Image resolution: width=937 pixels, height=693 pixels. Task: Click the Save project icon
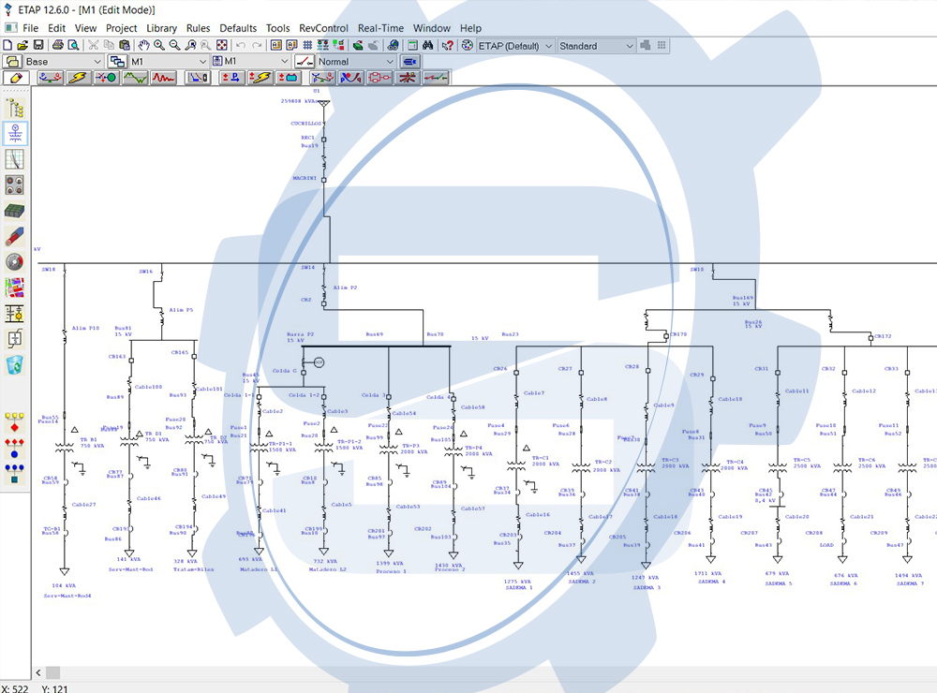pos(38,45)
